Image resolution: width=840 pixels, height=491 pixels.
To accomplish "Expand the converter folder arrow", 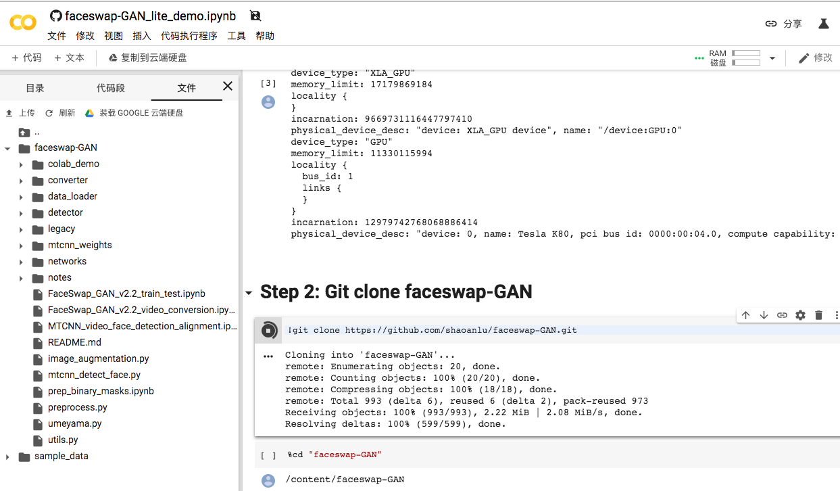I will click(21, 181).
